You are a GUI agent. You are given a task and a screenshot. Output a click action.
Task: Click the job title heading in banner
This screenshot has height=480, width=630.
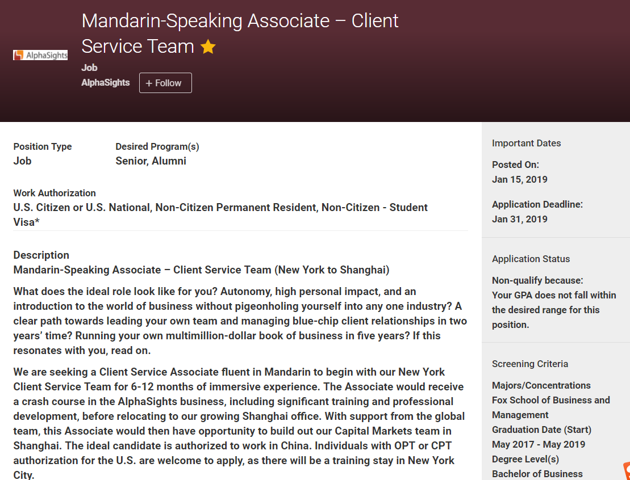(x=240, y=33)
